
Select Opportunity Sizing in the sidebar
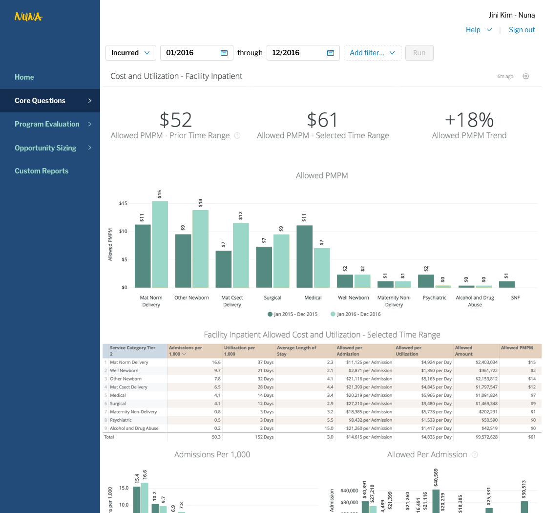45,148
